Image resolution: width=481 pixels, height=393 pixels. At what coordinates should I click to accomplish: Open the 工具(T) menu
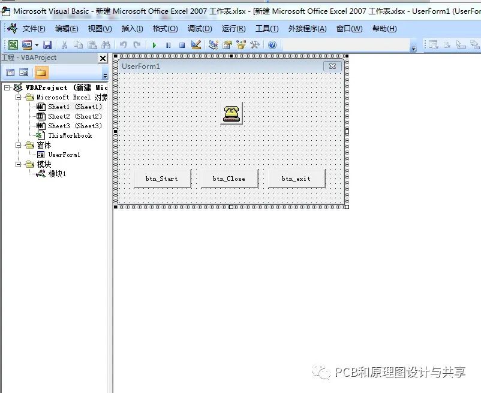coord(267,29)
